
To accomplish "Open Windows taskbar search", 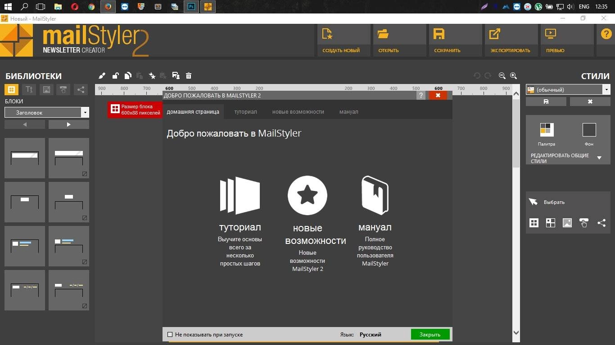I will click(24, 7).
